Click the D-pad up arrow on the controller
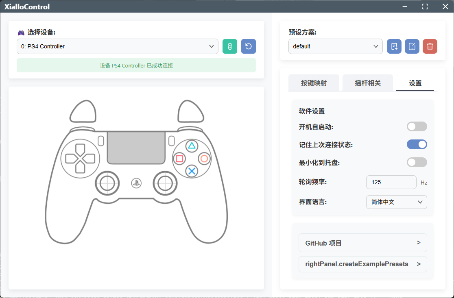The height and width of the screenshot is (298, 454). click(80, 149)
